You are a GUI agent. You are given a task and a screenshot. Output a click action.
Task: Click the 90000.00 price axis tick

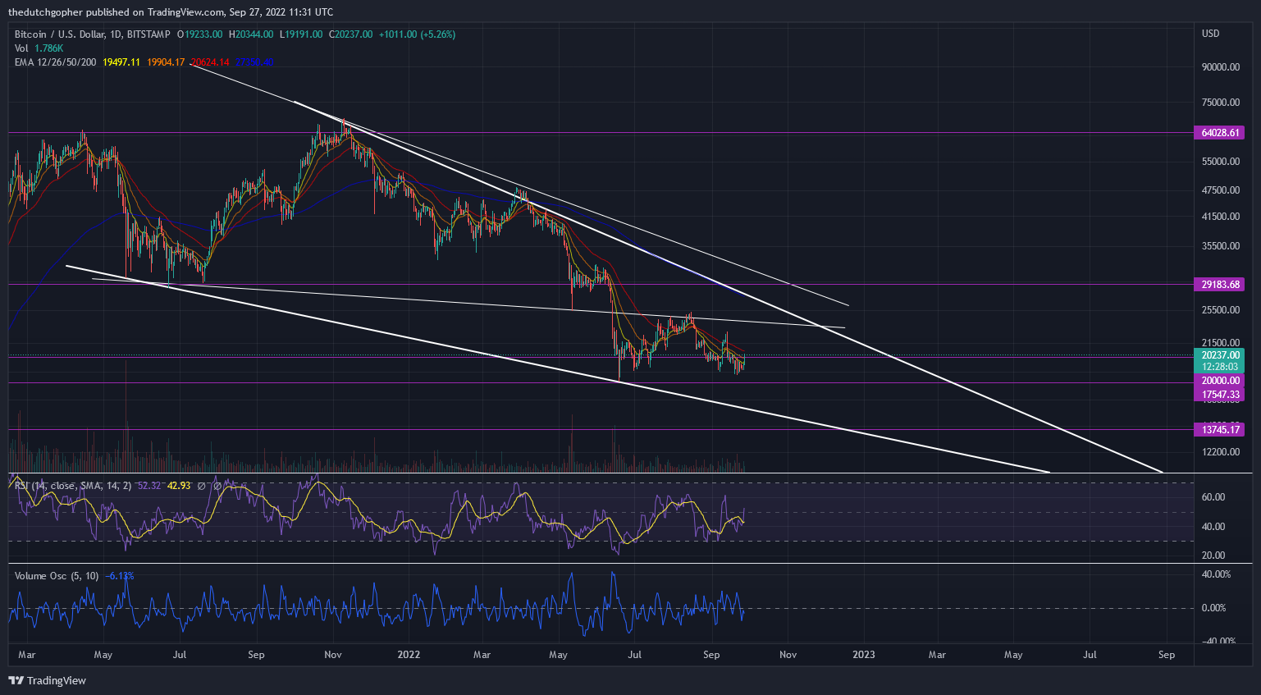1221,67
